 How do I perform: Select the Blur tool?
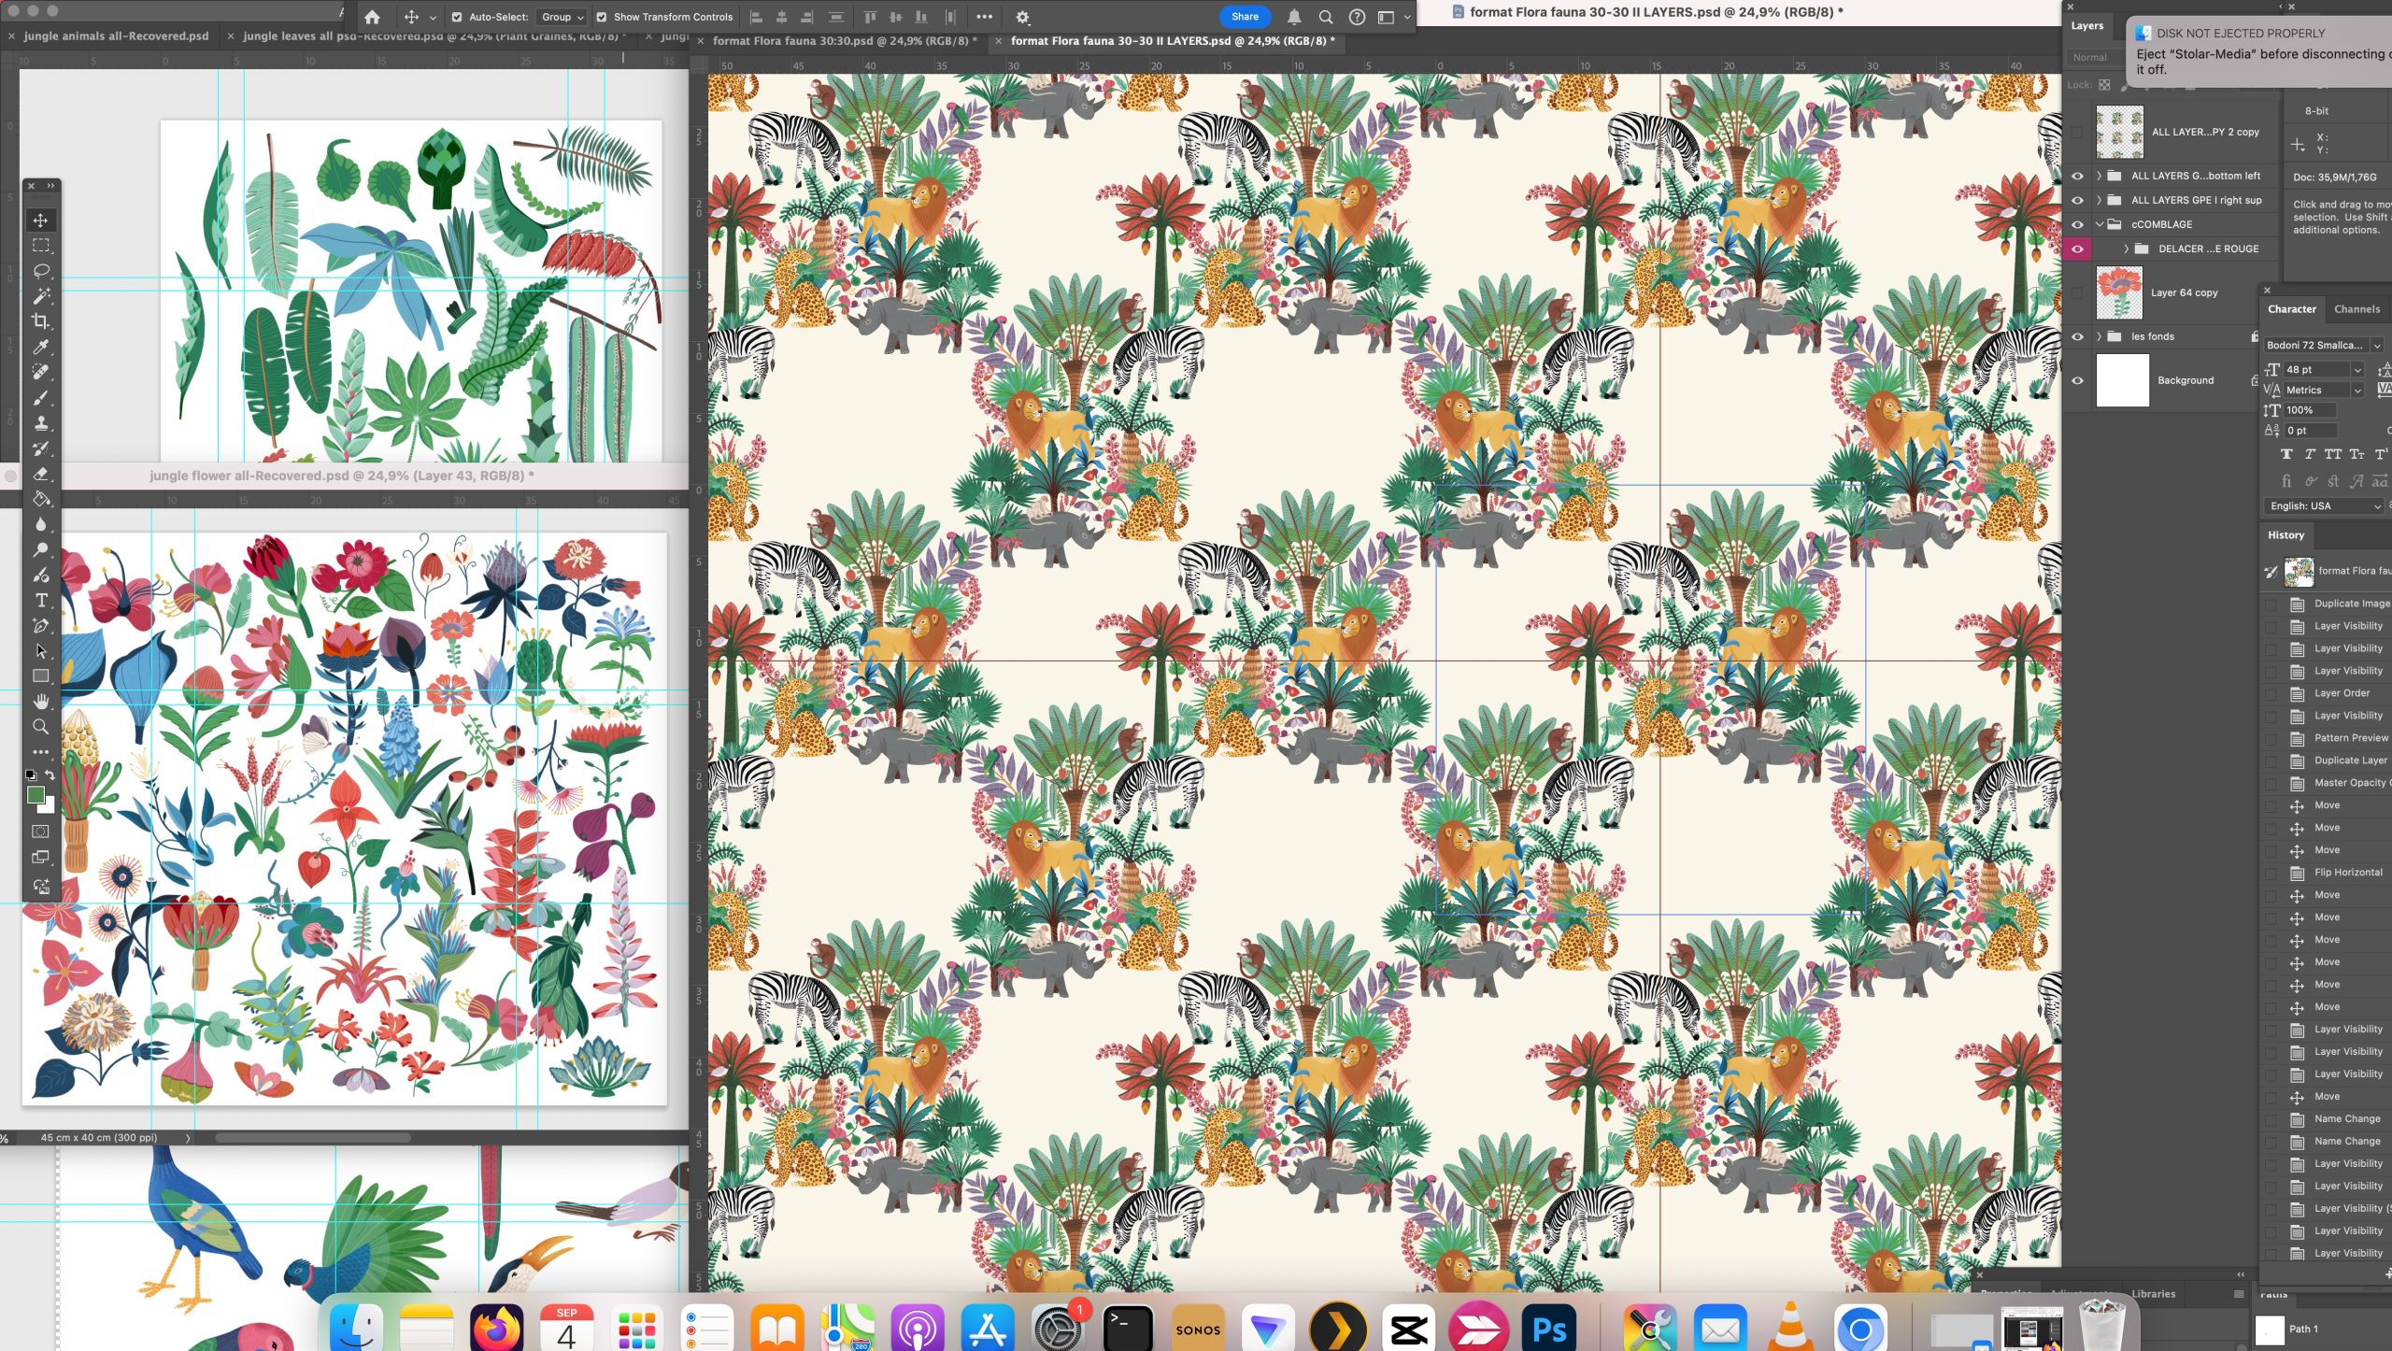point(40,524)
